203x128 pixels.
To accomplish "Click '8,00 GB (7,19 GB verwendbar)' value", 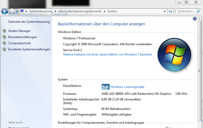I will click(121, 99).
